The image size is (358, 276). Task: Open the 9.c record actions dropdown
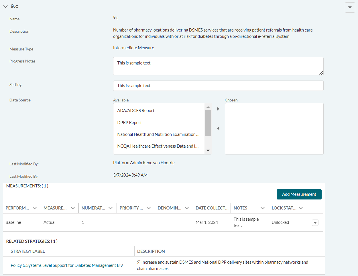[x=350, y=7]
